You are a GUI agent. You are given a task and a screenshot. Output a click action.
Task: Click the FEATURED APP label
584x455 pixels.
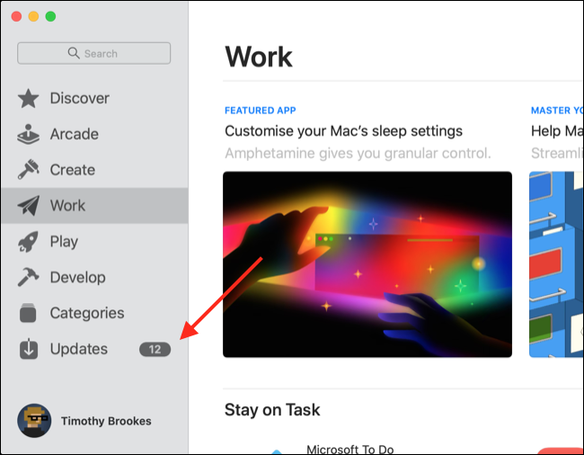261,111
